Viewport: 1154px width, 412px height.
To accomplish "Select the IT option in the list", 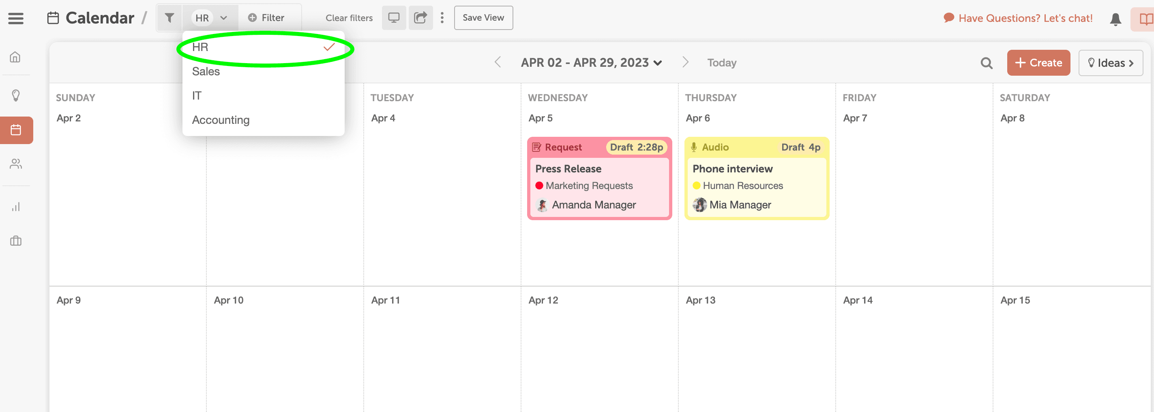I will pos(197,96).
